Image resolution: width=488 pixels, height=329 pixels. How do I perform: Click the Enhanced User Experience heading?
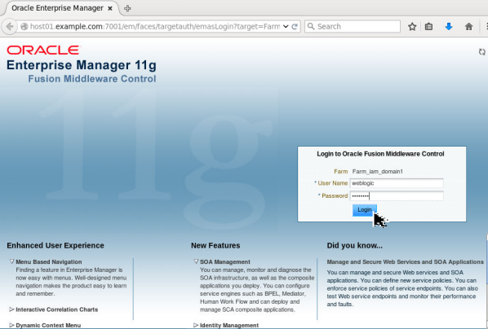coord(55,245)
